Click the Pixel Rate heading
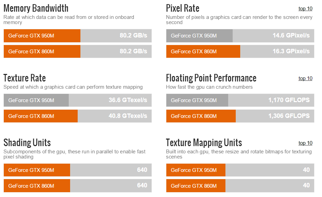The height and width of the screenshot is (197, 322). pos(182,8)
